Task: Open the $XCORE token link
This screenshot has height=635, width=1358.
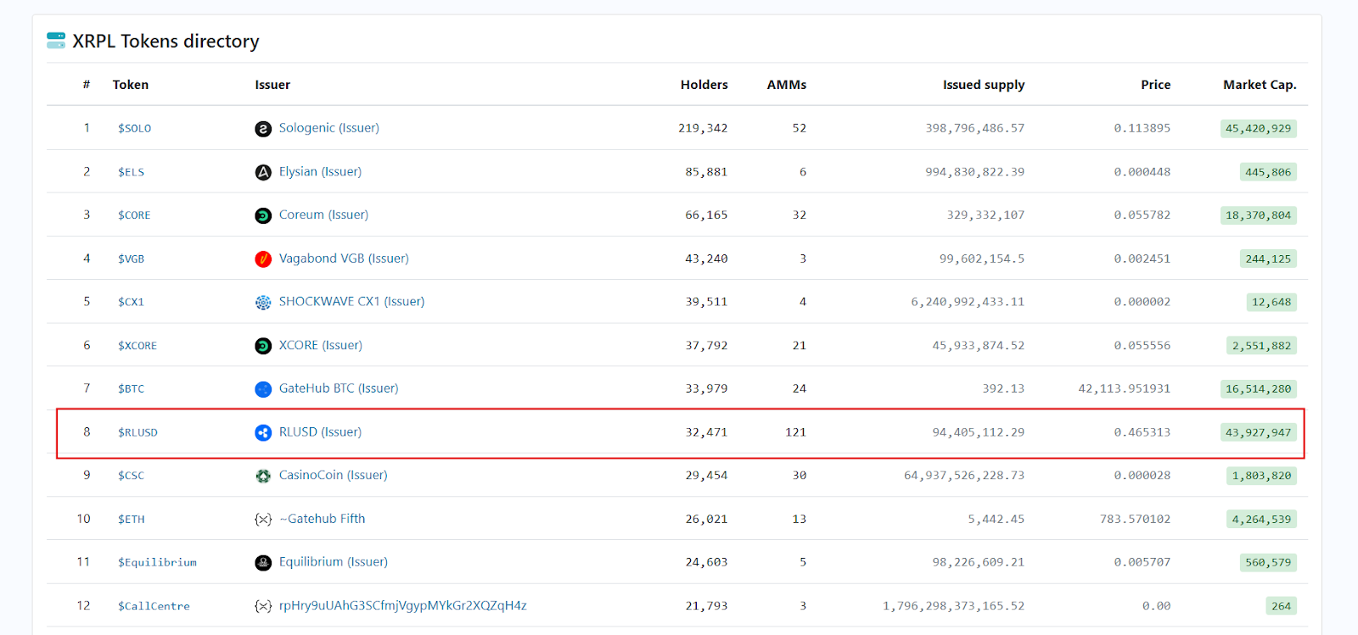Action: click(x=137, y=346)
